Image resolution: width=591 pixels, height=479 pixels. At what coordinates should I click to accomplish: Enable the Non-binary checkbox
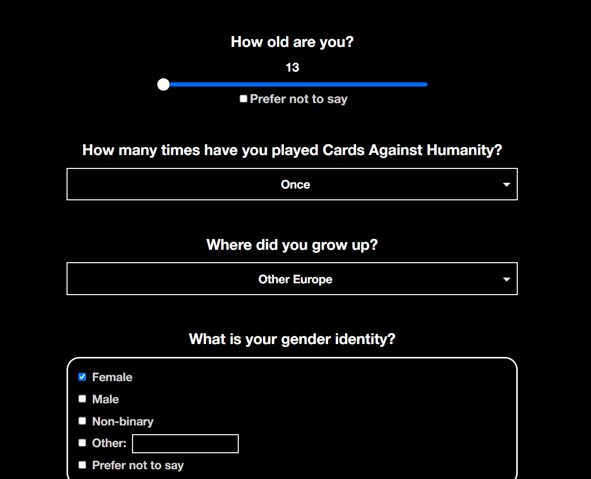(83, 421)
